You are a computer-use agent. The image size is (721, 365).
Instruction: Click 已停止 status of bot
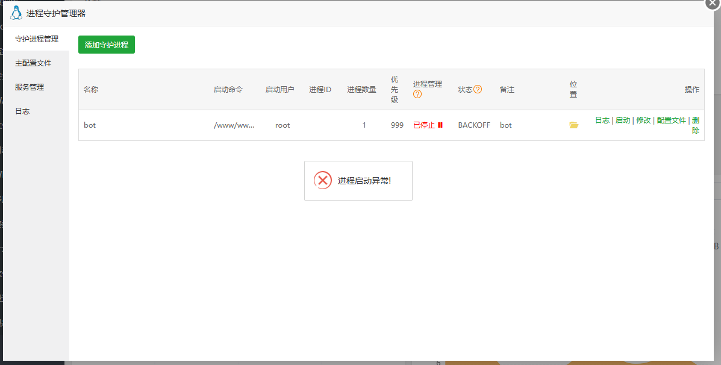click(x=423, y=125)
